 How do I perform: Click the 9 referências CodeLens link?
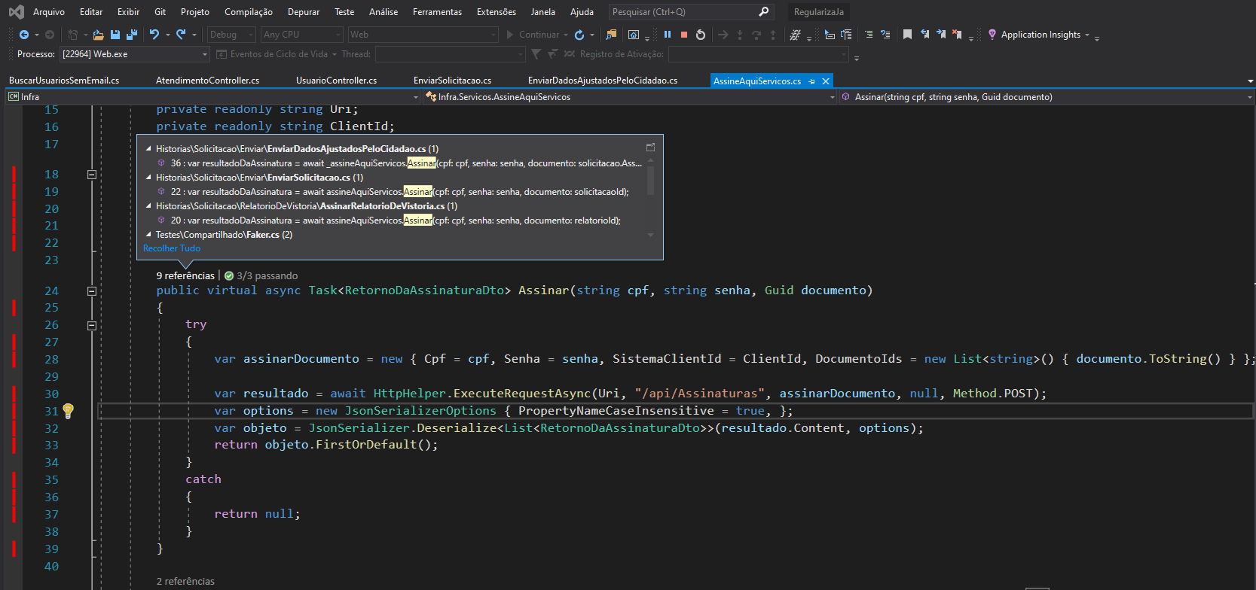pos(185,276)
